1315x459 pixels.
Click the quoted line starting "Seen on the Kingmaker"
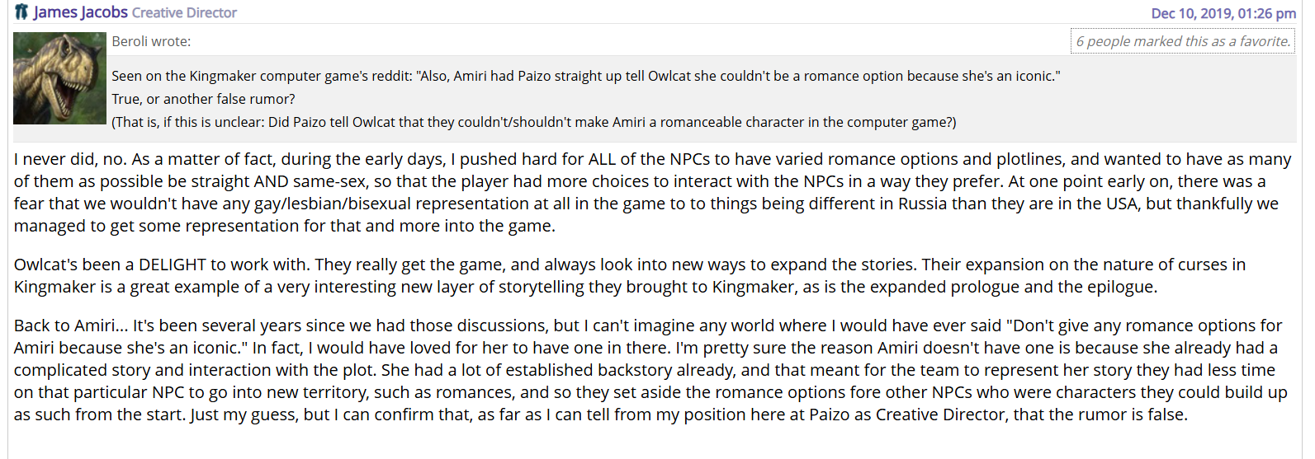coord(585,76)
